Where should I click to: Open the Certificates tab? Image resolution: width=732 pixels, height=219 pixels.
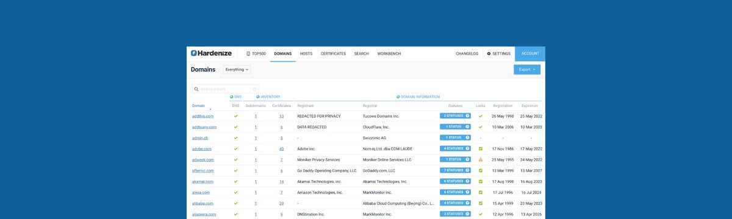tap(333, 54)
